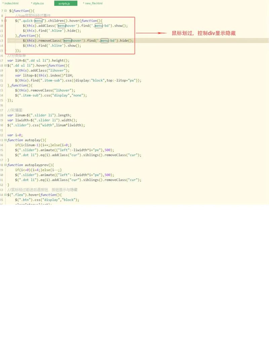This screenshot has height=359, width=269.
Task: Click the word autoplay on line 33
Action: (33, 140)
